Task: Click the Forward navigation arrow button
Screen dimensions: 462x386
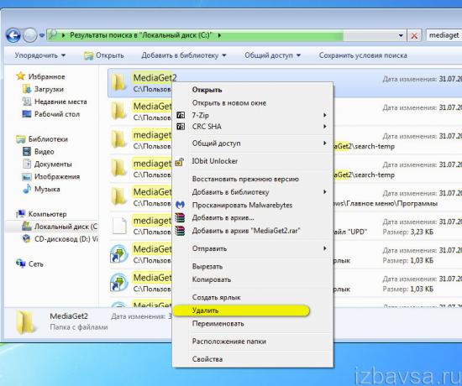Action: point(29,35)
